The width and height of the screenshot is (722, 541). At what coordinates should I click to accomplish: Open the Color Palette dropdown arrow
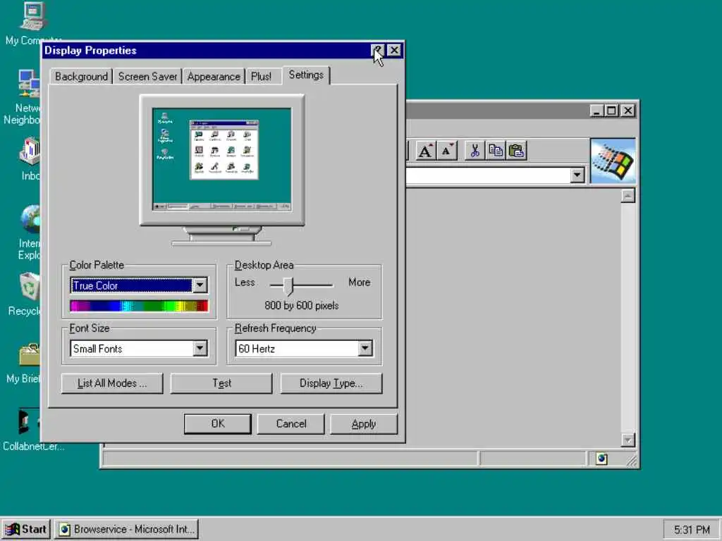coord(200,285)
